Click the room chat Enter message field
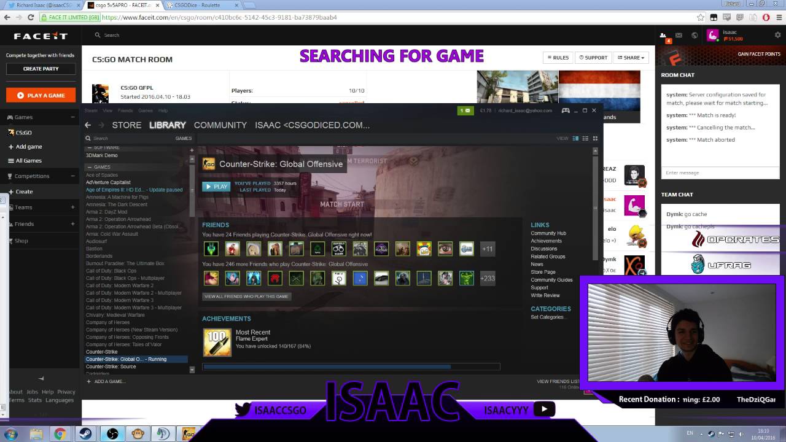This screenshot has width=786, height=442. point(720,173)
